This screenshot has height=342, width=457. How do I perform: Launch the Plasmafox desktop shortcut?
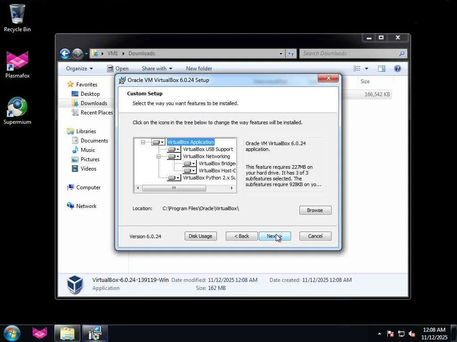17,64
